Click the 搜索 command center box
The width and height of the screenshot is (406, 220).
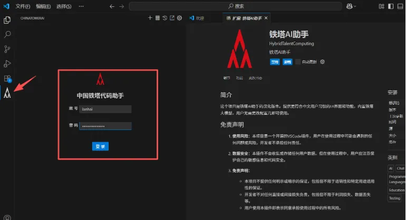(235, 6)
